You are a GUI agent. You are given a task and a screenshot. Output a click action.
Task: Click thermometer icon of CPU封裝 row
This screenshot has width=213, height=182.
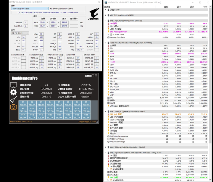pos(108,23)
